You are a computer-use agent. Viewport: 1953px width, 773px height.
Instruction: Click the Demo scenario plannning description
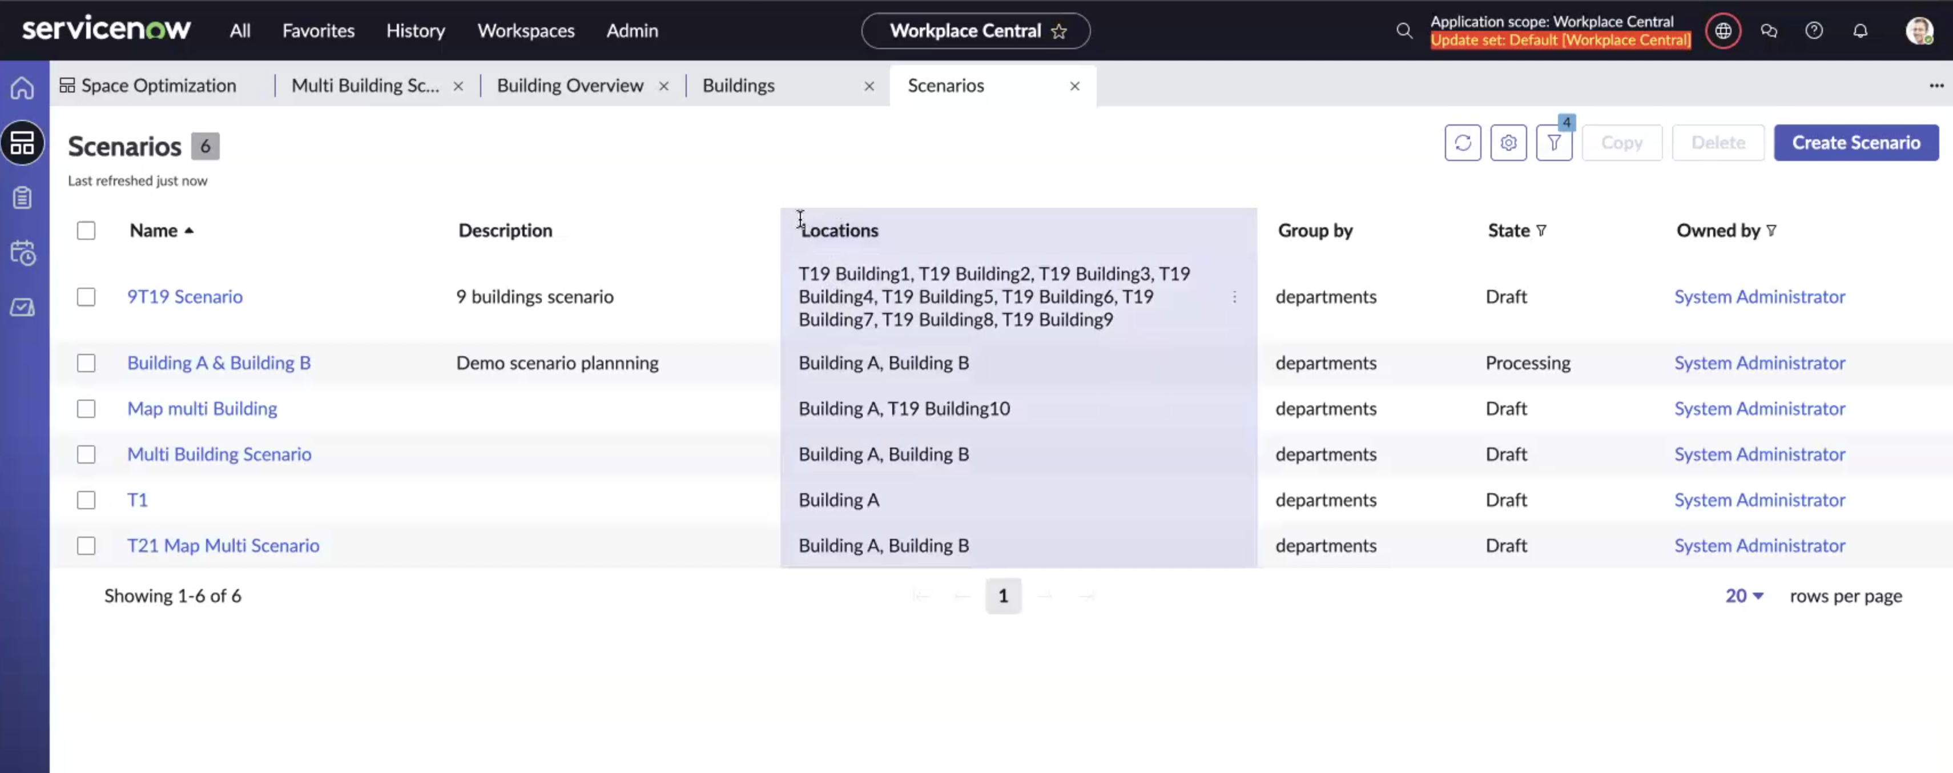click(x=557, y=363)
